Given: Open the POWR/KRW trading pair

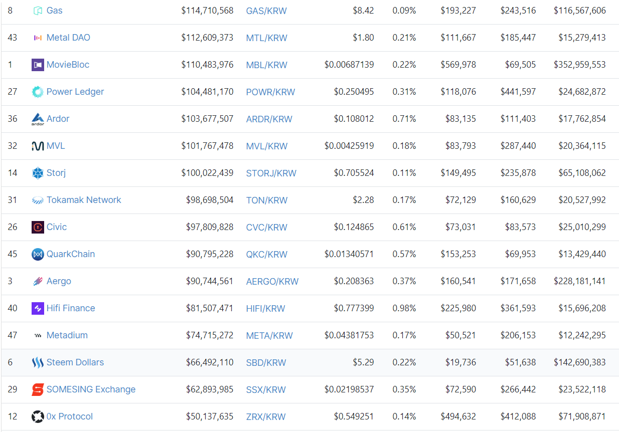Looking at the screenshot, I should 271,92.
